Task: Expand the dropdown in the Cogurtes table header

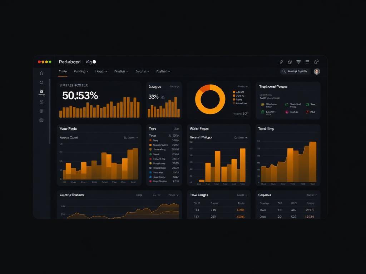Action: coord(311,195)
